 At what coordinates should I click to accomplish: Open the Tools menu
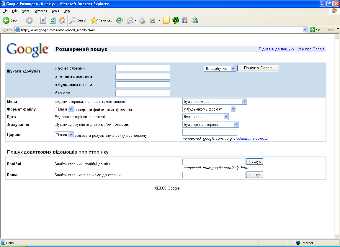pyautogui.click(x=55, y=11)
